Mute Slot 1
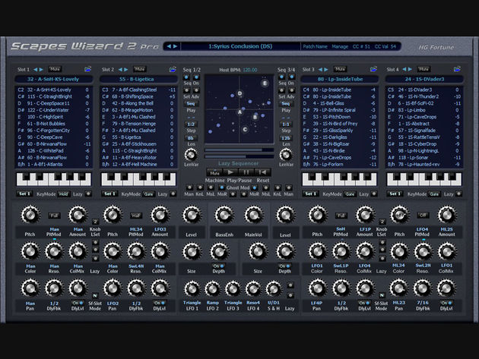This screenshot has width=479, height=359. click(55, 69)
